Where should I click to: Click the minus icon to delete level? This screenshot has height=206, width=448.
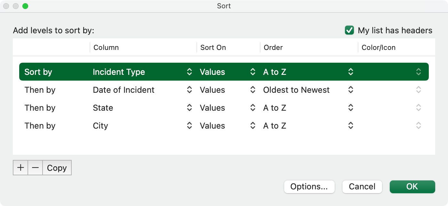click(x=35, y=168)
